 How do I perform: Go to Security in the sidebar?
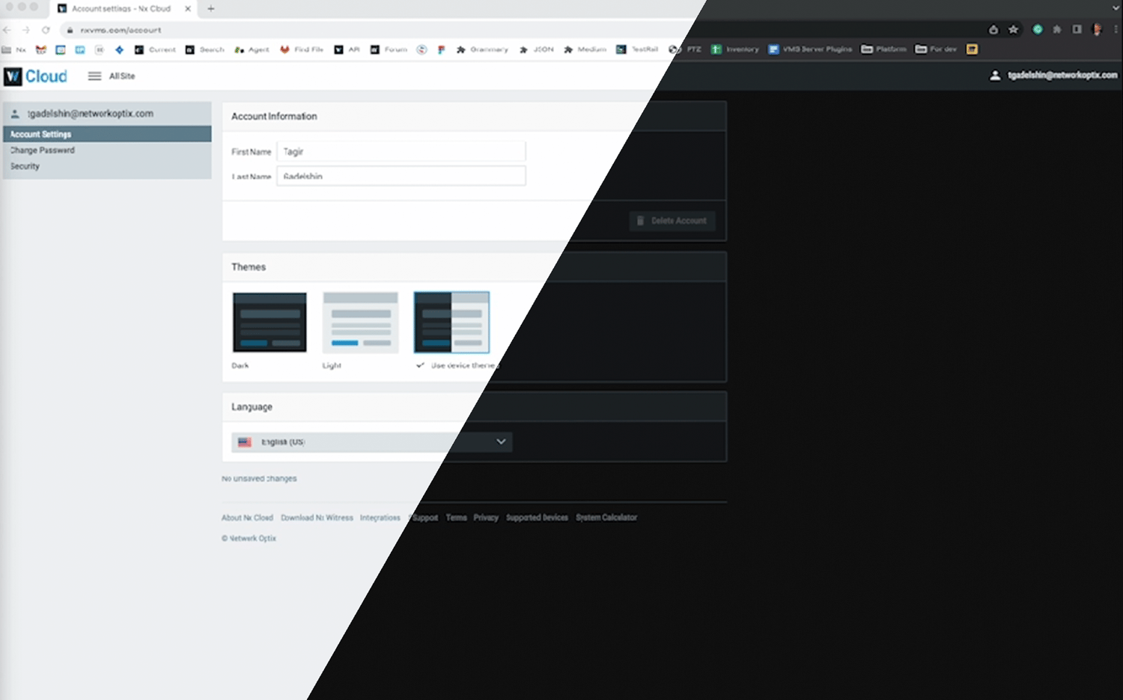click(x=25, y=166)
